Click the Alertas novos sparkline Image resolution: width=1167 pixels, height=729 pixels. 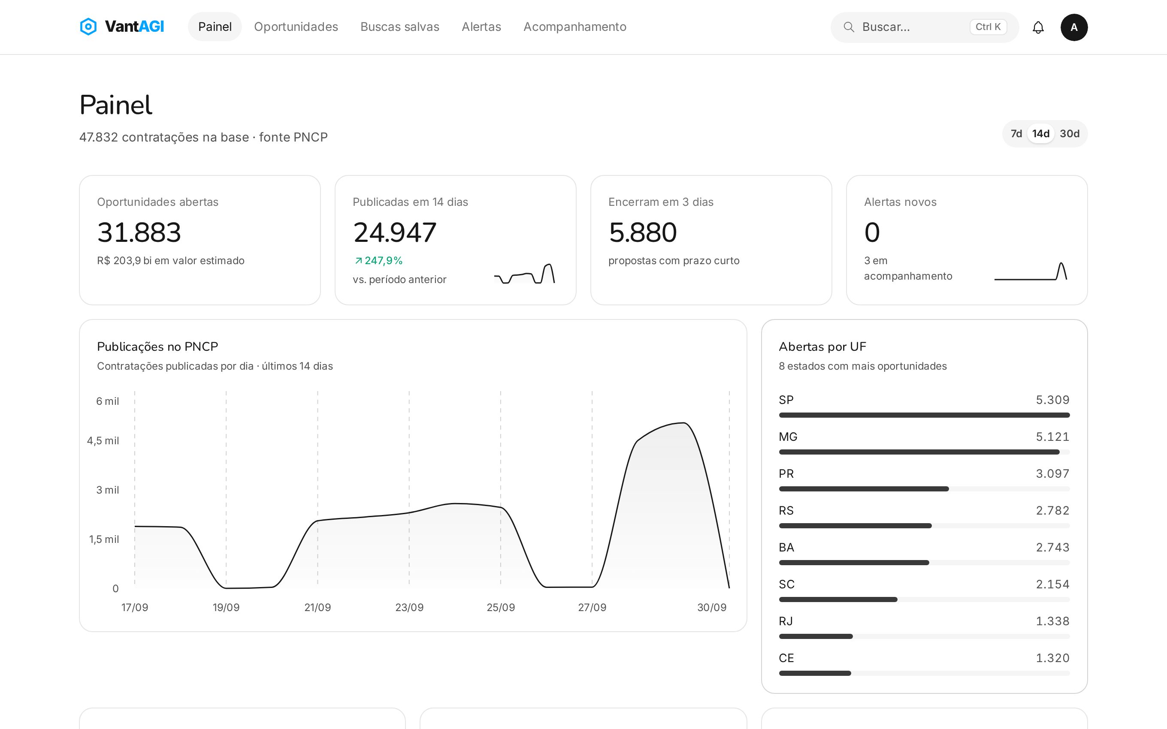pos(1031,271)
